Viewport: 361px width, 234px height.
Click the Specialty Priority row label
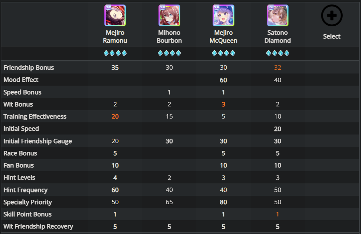[x=28, y=202]
